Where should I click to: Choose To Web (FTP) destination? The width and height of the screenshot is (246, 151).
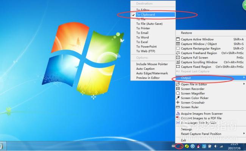pyautogui.click(x=153, y=51)
